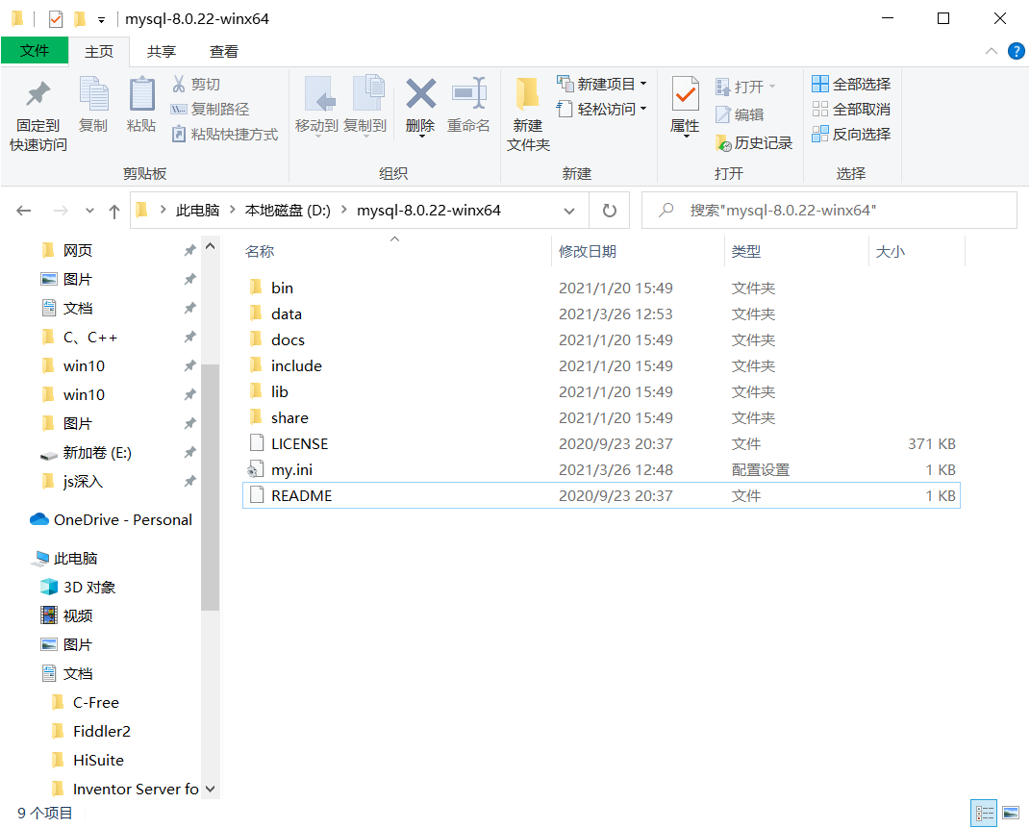Click 此电脑 in the address bar
This screenshot has height=828, width=1030.
[198, 211]
